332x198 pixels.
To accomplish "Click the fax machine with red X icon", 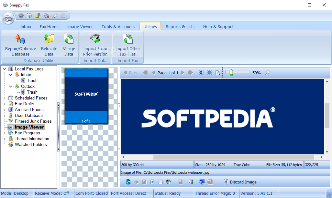I will [x=46, y=16].
